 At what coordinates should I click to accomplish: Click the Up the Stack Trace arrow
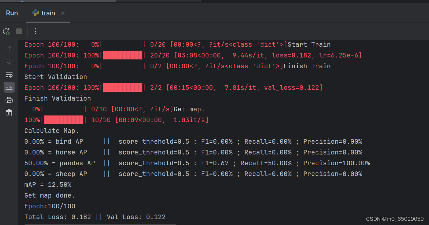9,48
